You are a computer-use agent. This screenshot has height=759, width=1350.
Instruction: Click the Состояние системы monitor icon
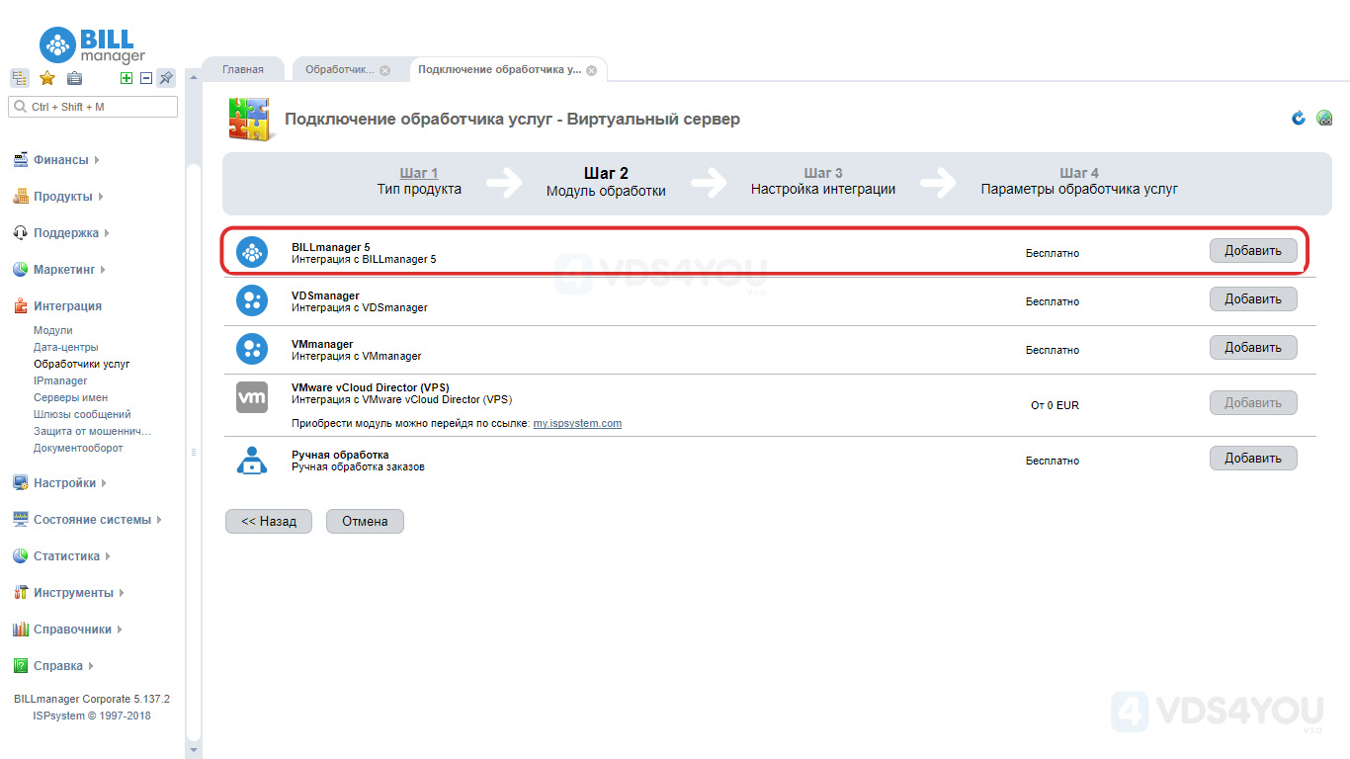click(x=20, y=519)
